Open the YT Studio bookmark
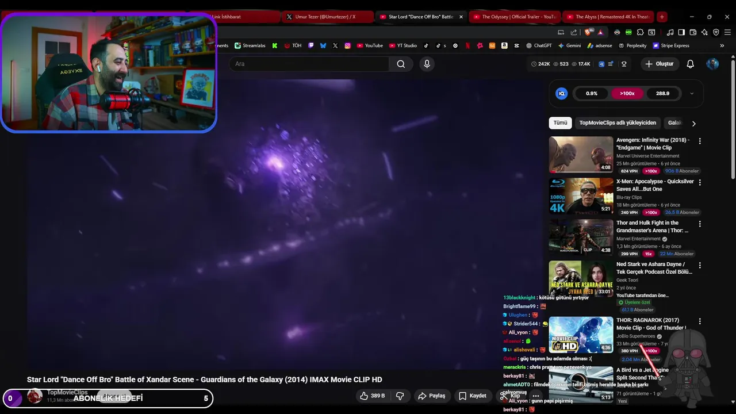The image size is (736, 414). click(x=402, y=45)
